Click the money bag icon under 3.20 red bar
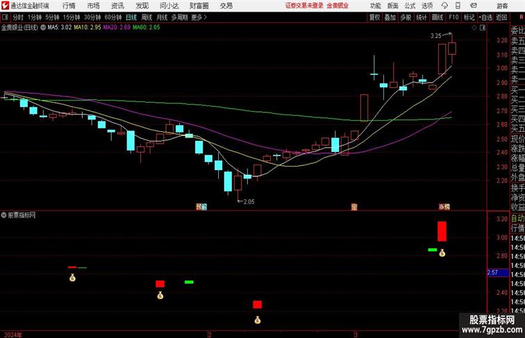525x338 pixels. [x=442, y=253]
